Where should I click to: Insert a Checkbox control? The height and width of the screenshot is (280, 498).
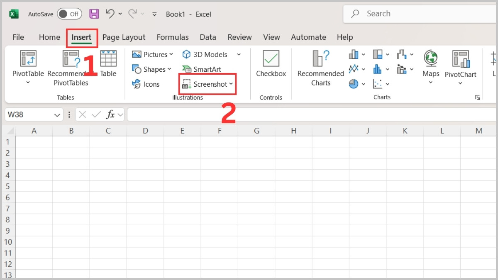coord(271,66)
